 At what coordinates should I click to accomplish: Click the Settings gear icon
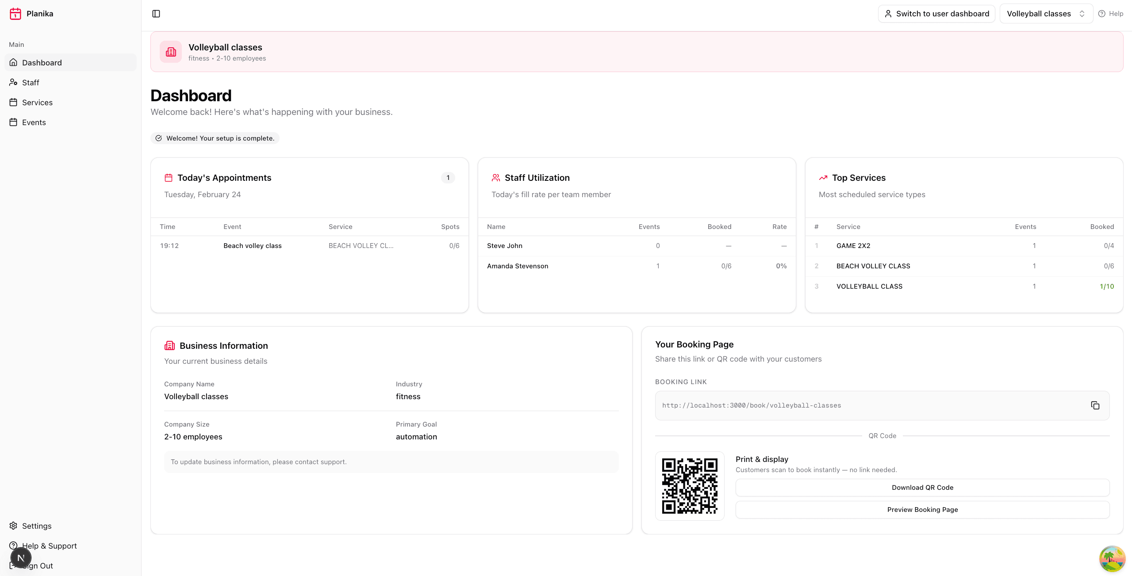point(14,526)
